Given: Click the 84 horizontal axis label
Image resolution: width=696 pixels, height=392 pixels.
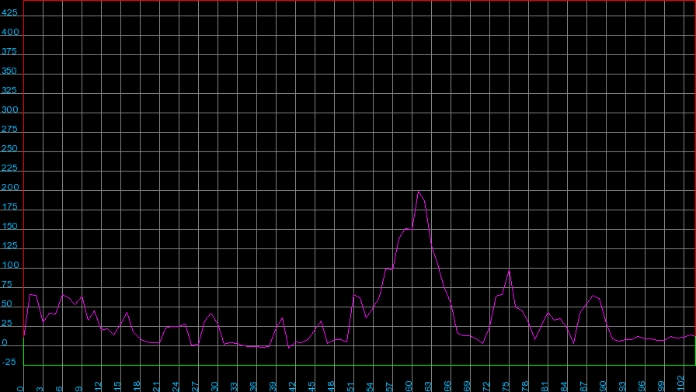Looking at the screenshot, I should (x=564, y=387).
